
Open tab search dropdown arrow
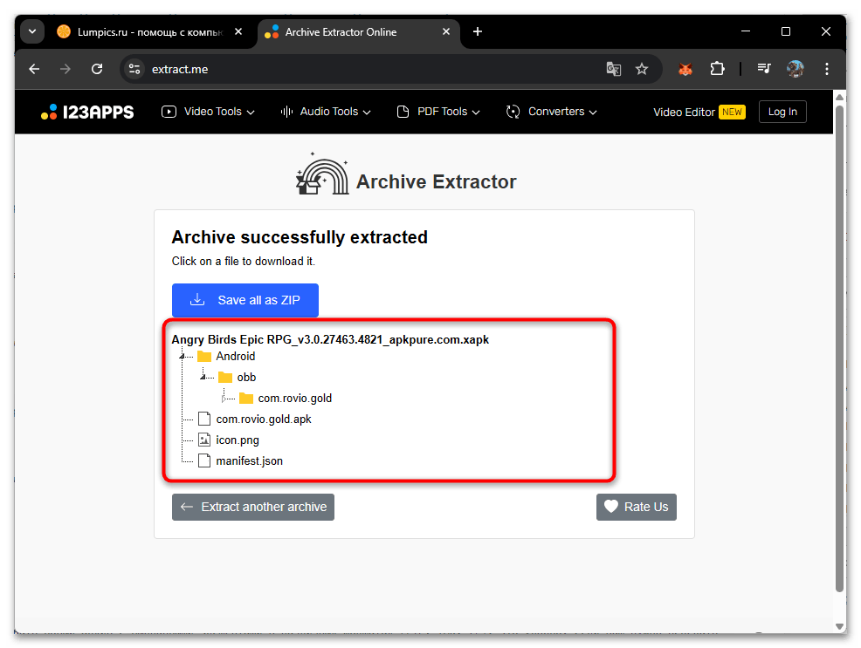[32, 31]
